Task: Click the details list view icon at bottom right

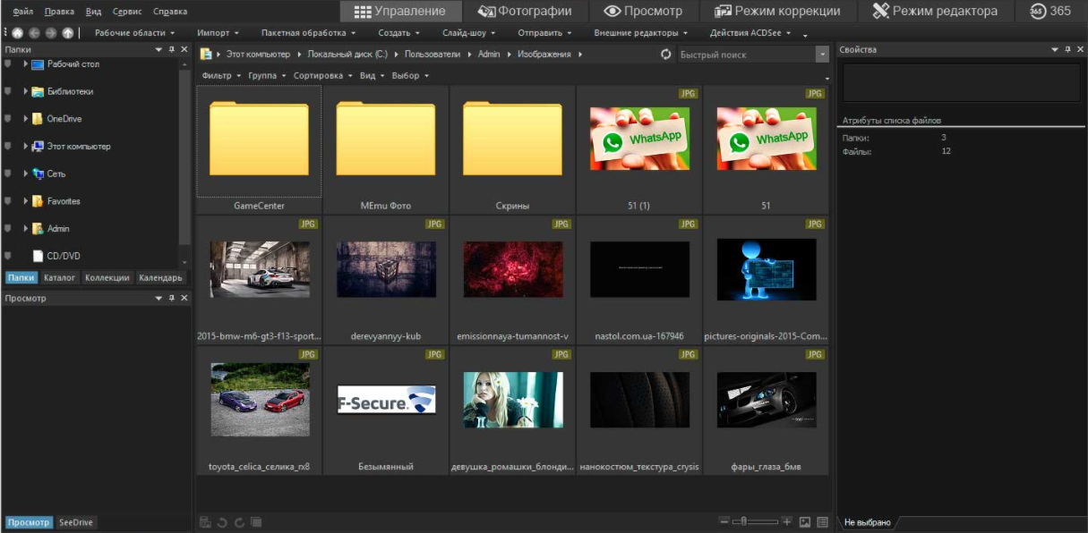Action: [822, 521]
